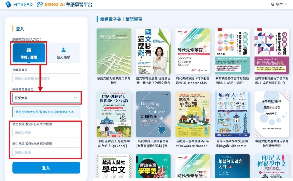The height and width of the screenshot is (181, 293).
Task: Expand the 長榮大學 library unit dropdown
Action: coord(46,98)
